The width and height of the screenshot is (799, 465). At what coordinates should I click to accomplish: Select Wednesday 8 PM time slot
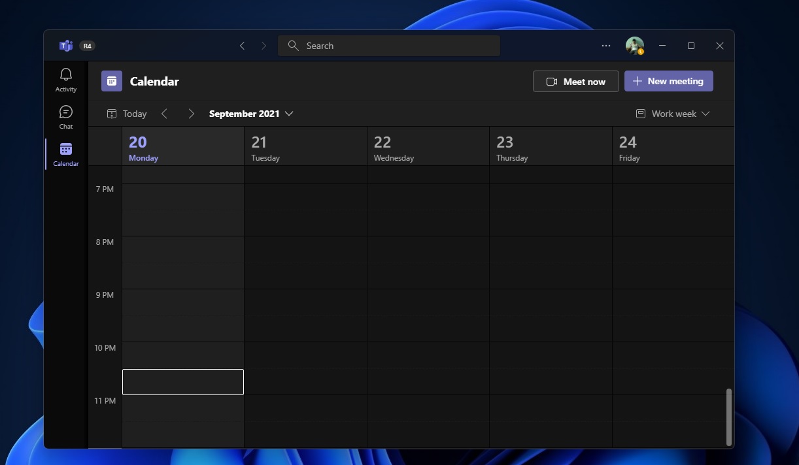pyautogui.click(x=428, y=262)
